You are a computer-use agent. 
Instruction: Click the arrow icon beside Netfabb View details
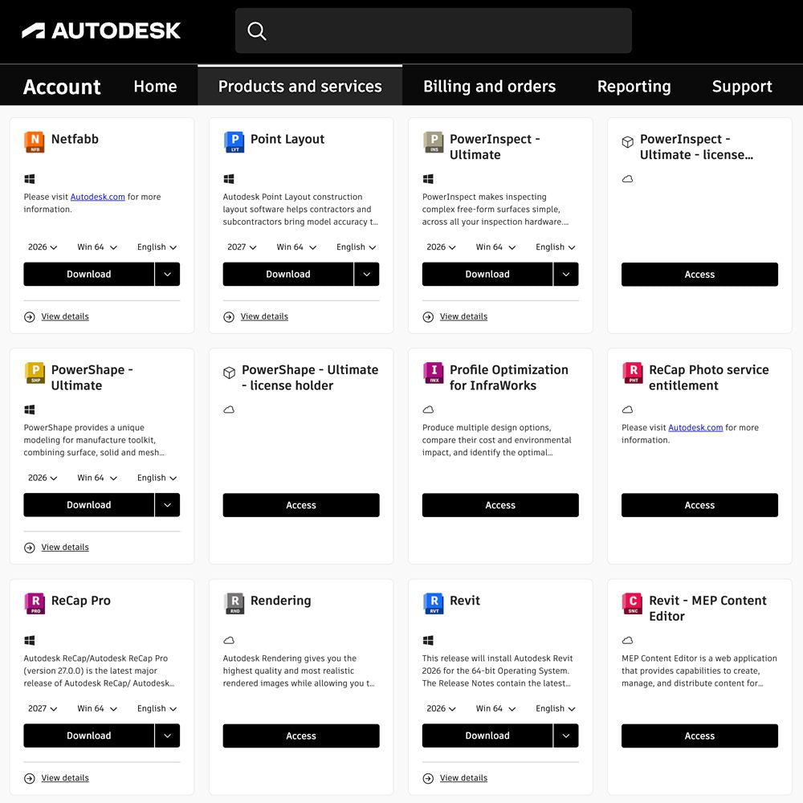pos(30,317)
